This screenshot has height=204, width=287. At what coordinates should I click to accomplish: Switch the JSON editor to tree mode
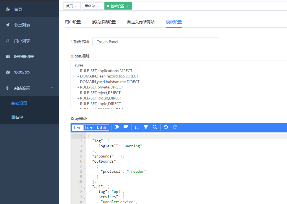[89, 128]
